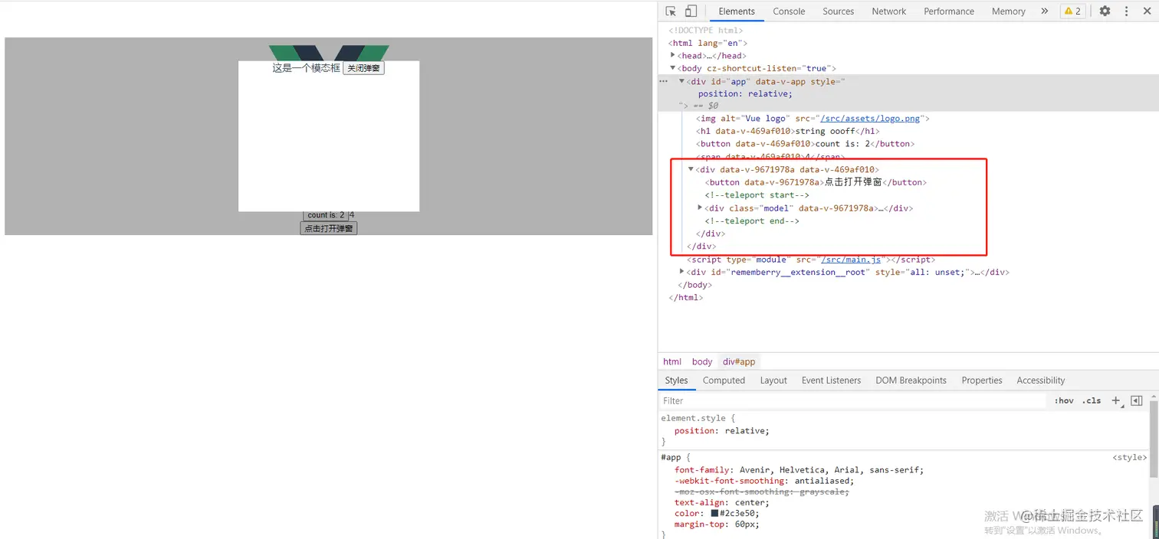Select the Styles pane tab
This screenshot has height=539, width=1159.
click(676, 381)
